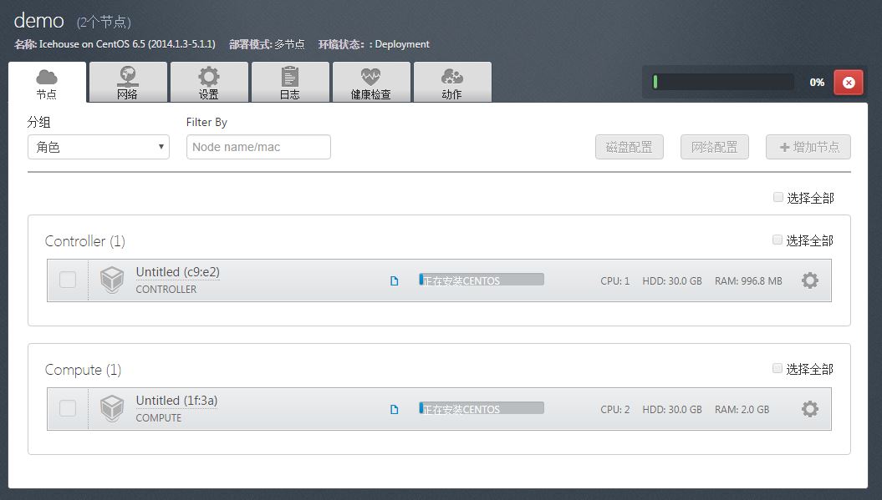882x500 pixels.
Task: Click the Node name/mac filter field
Action: click(257, 147)
